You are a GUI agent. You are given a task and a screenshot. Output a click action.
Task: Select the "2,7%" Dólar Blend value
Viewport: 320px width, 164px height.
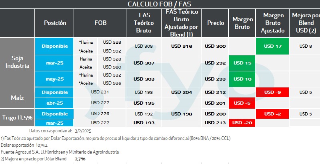tap(80, 159)
